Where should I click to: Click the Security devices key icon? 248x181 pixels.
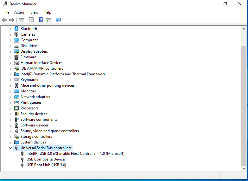pos(16,114)
